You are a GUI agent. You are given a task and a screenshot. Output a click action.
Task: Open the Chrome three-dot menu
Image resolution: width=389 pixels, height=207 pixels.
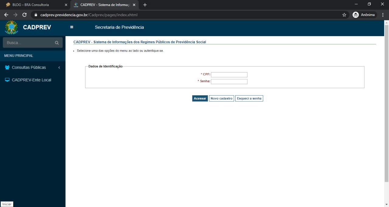click(x=383, y=15)
